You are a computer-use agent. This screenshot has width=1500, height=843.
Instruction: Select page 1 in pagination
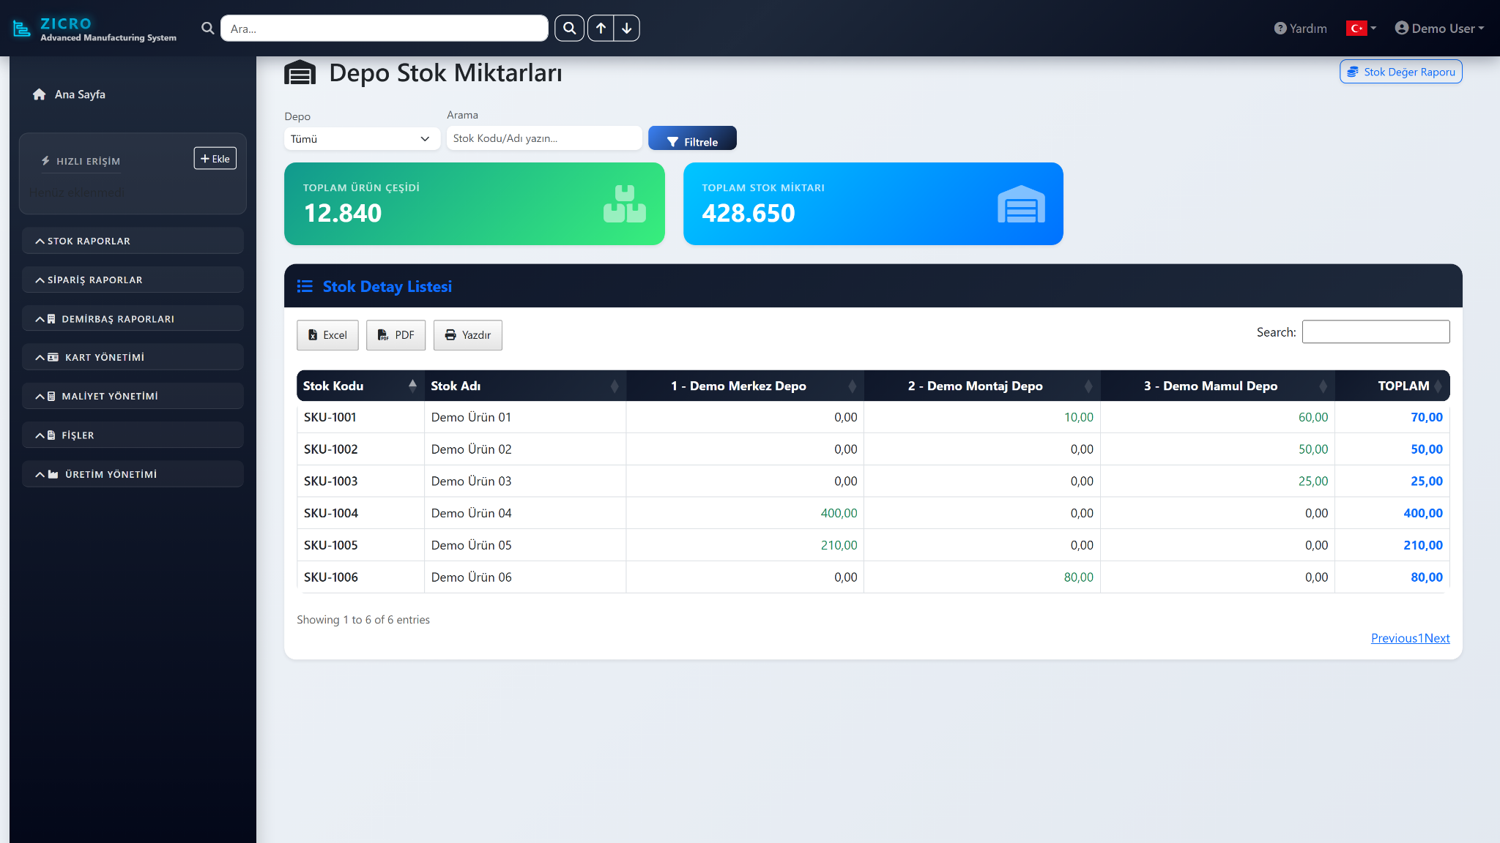tap(1421, 638)
